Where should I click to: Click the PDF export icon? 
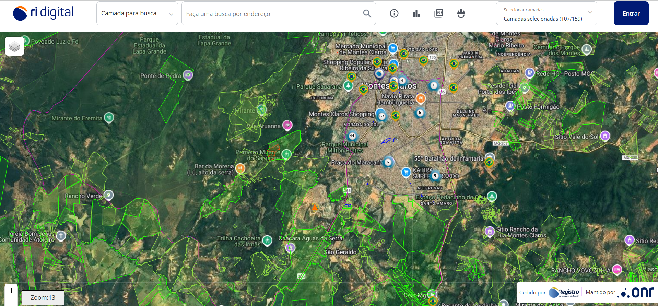point(439,13)
